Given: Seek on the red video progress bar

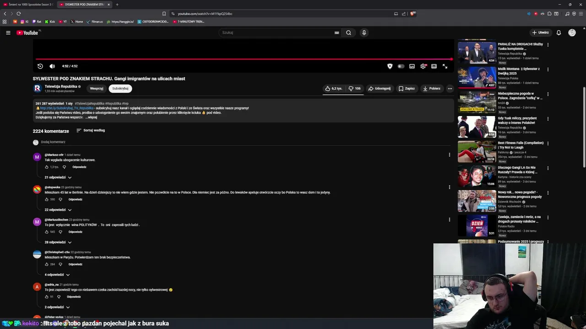Looking at the screenshot, I should tap(244, 59).
